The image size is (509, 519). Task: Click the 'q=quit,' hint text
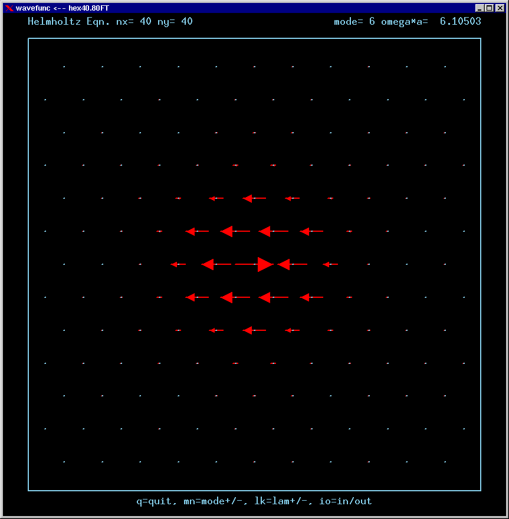tap(157, 501)
